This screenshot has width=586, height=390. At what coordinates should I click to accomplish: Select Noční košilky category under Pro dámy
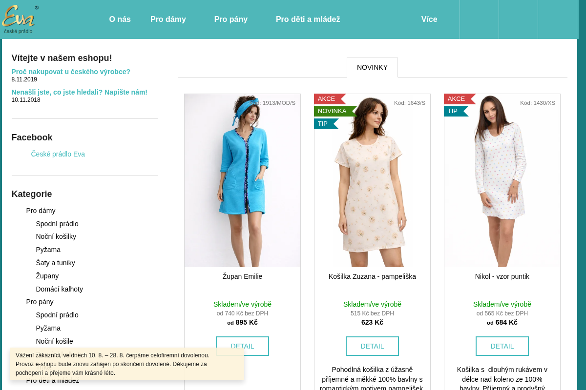point(56,236)
